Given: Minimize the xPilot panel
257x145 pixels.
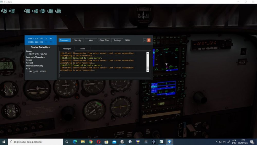Looking at the screenshot, I should tap(145, 40).
